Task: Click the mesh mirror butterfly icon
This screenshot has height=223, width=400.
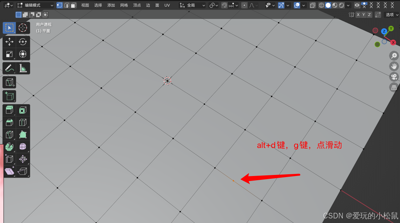Action: point(351,15)
